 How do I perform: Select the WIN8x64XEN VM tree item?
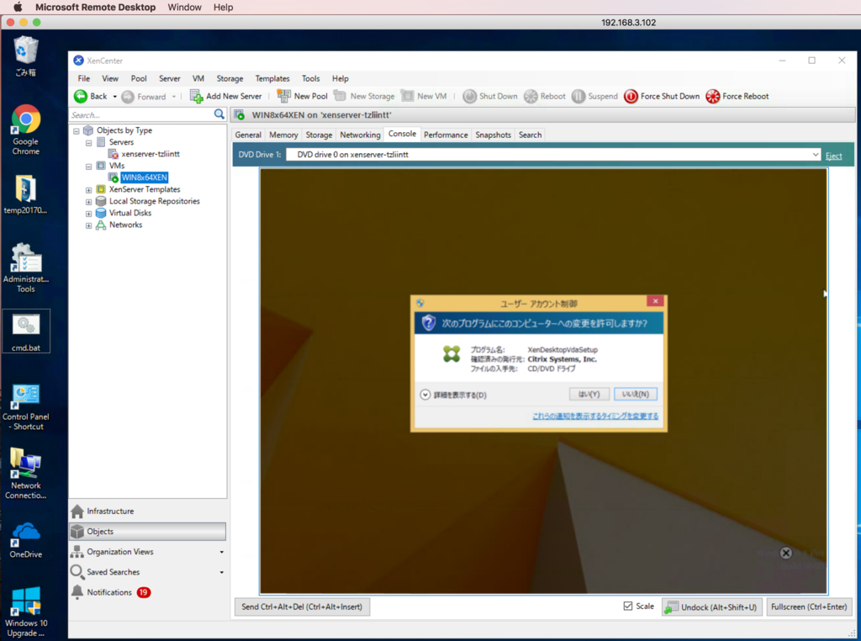pyautogui.click(x=145, y=177)
